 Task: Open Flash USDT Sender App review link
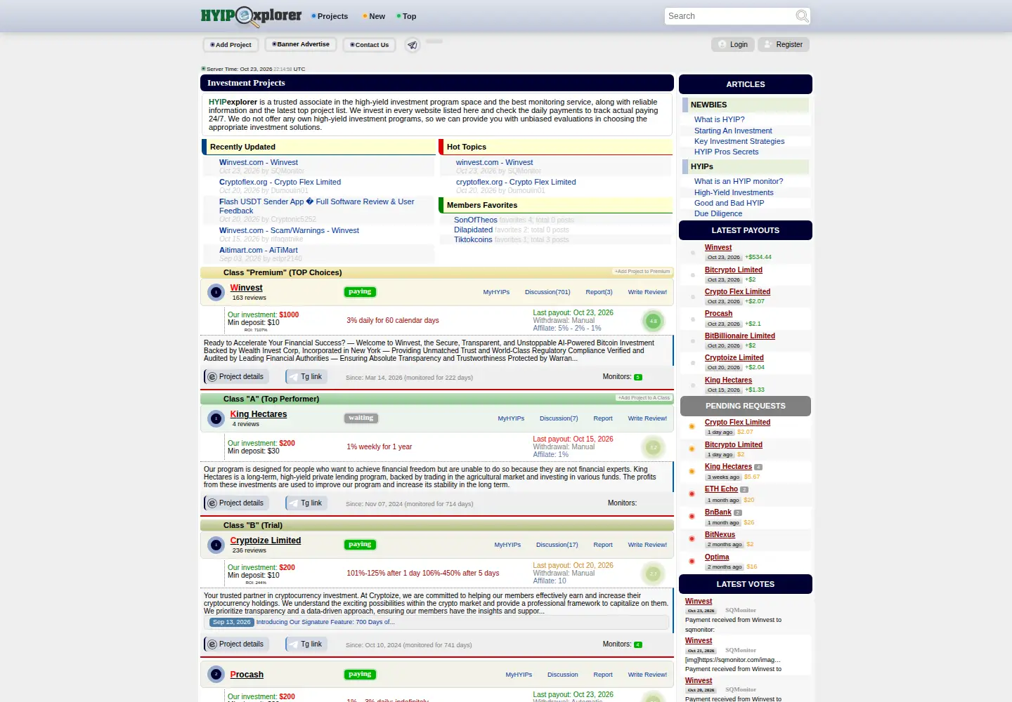(x=317, y=206)
